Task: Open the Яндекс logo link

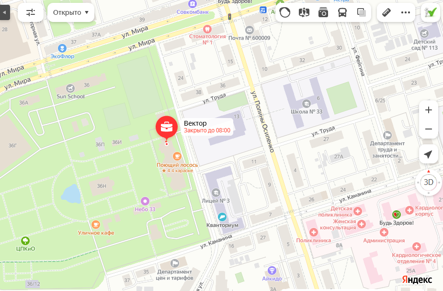Action: click(417, 280)
